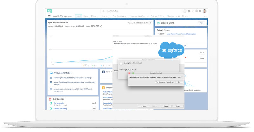This screenshot has width=254, height=132.
Task: Expand the Financial Accounts dropdown arrow
Action: click(x=128, y=16)
